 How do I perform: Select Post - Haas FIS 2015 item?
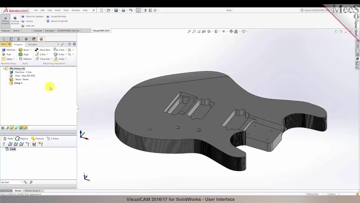pyautogui.click(x=25, y=76)
